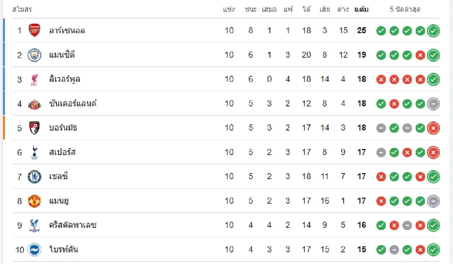Click the Arsenal club crest
453x264 pixels.
(x=34, y=31)
